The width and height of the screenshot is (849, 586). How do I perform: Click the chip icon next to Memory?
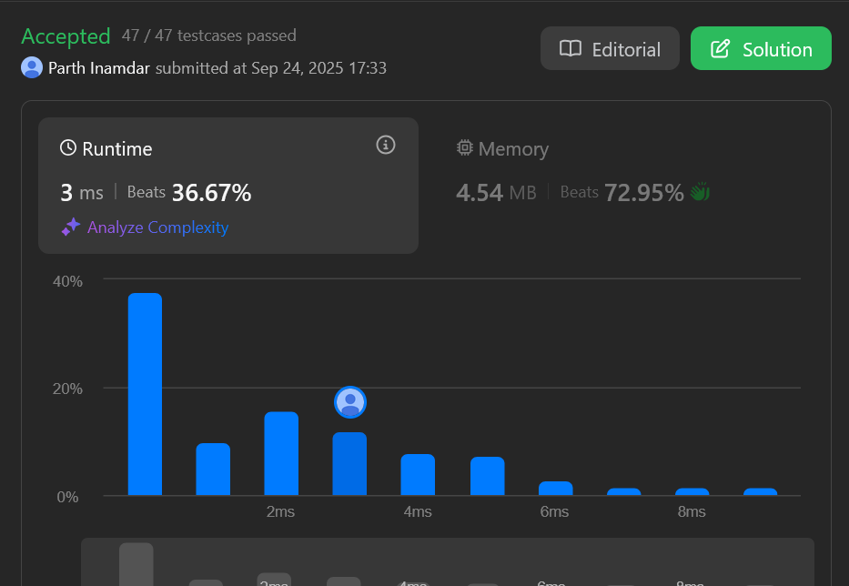[464, 148]
